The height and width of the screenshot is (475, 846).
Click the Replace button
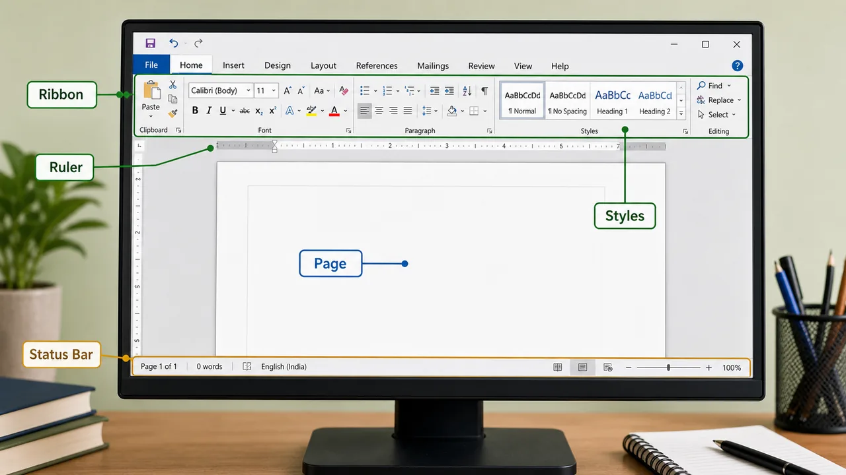click(719, 100)
